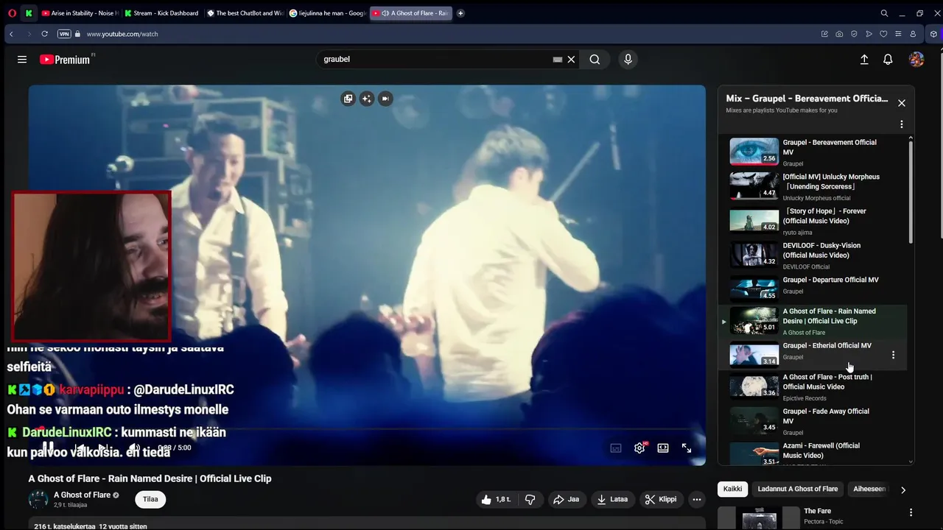Share video with the Jaa button
Viewport: 943px width, 530px height.
(x=566, y=499)
